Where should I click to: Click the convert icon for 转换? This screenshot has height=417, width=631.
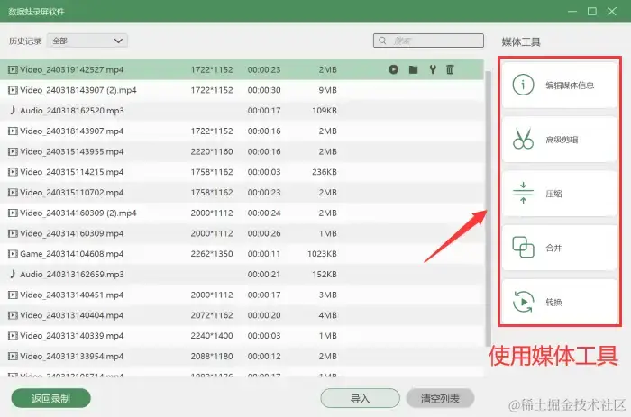[523, 302]
